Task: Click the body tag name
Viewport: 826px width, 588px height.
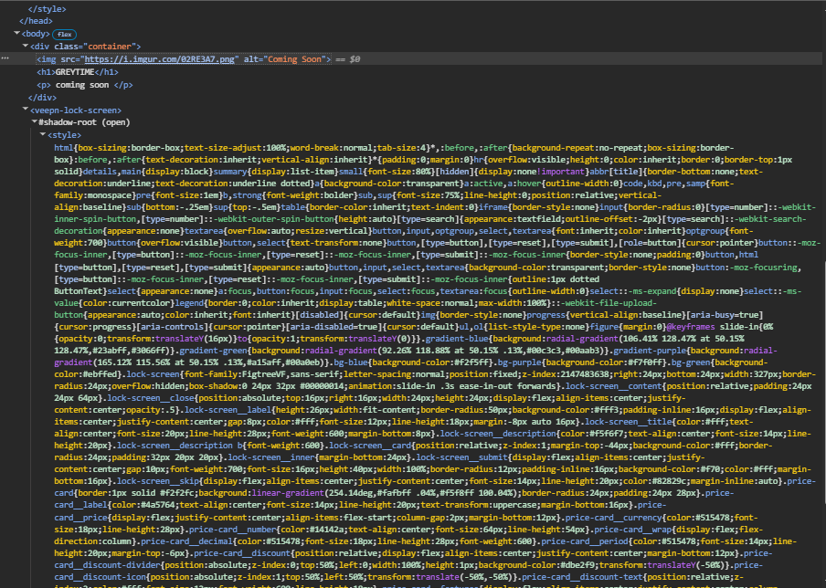Action: [x=36, y=34]
